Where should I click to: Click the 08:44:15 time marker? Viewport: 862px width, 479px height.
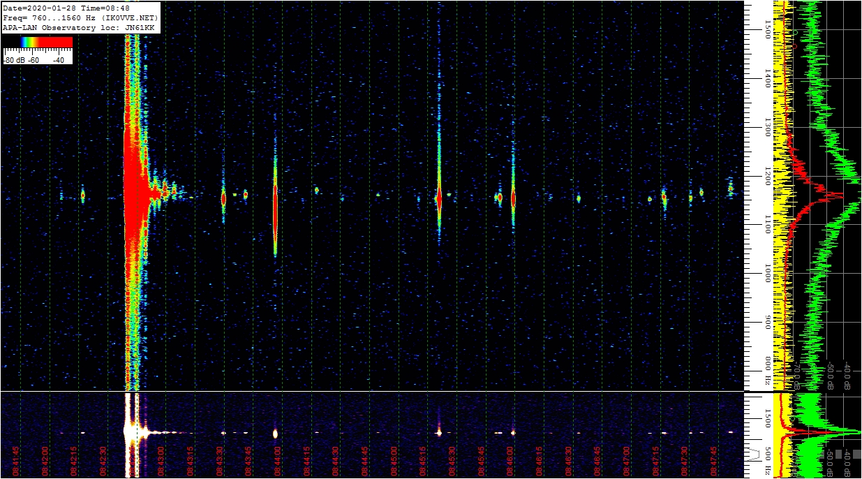[x=306, y=461]
